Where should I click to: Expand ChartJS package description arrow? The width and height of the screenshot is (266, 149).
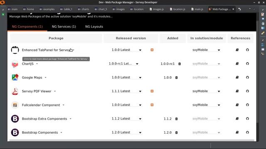click(x=37, y=64)
